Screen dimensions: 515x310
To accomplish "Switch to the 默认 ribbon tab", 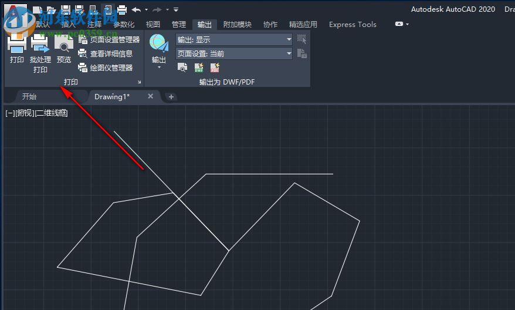I will [x=43, y=24].
